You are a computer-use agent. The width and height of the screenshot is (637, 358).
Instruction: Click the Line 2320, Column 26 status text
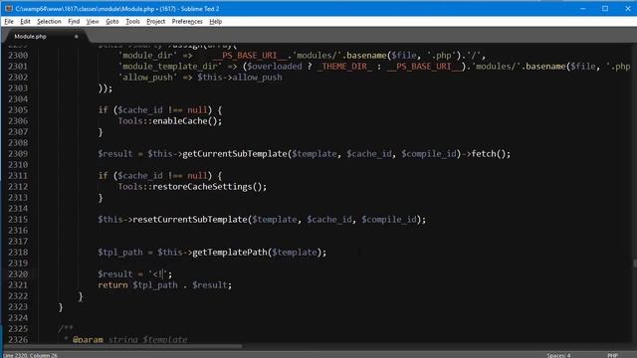click(31, 355)
